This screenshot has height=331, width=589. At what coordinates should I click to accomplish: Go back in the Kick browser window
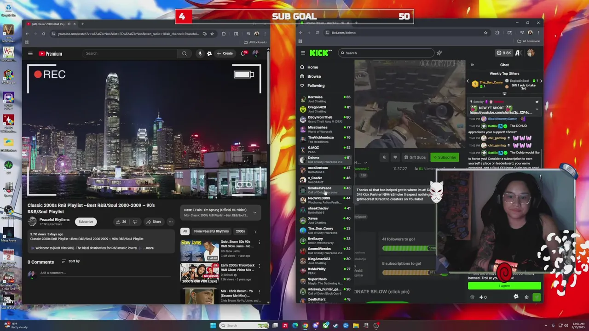coord(300,33)
